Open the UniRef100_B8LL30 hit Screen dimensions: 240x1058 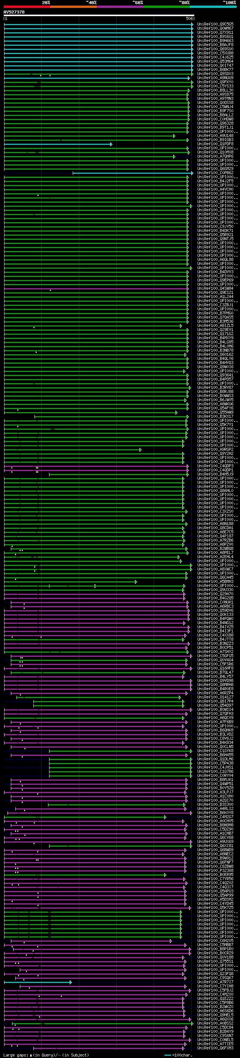[215, 90]
